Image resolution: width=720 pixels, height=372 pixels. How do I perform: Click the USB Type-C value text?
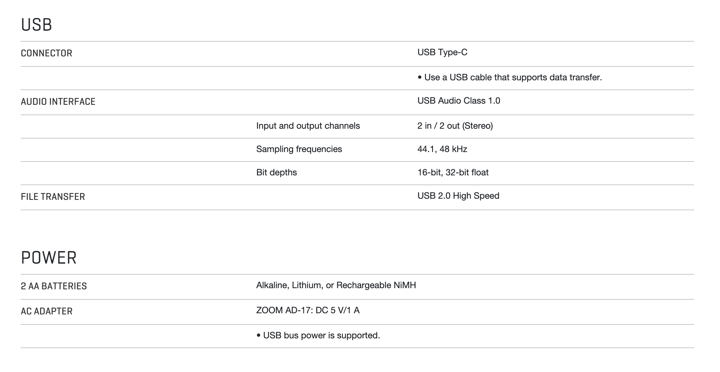pyautogui.click(x=442, y=52)
